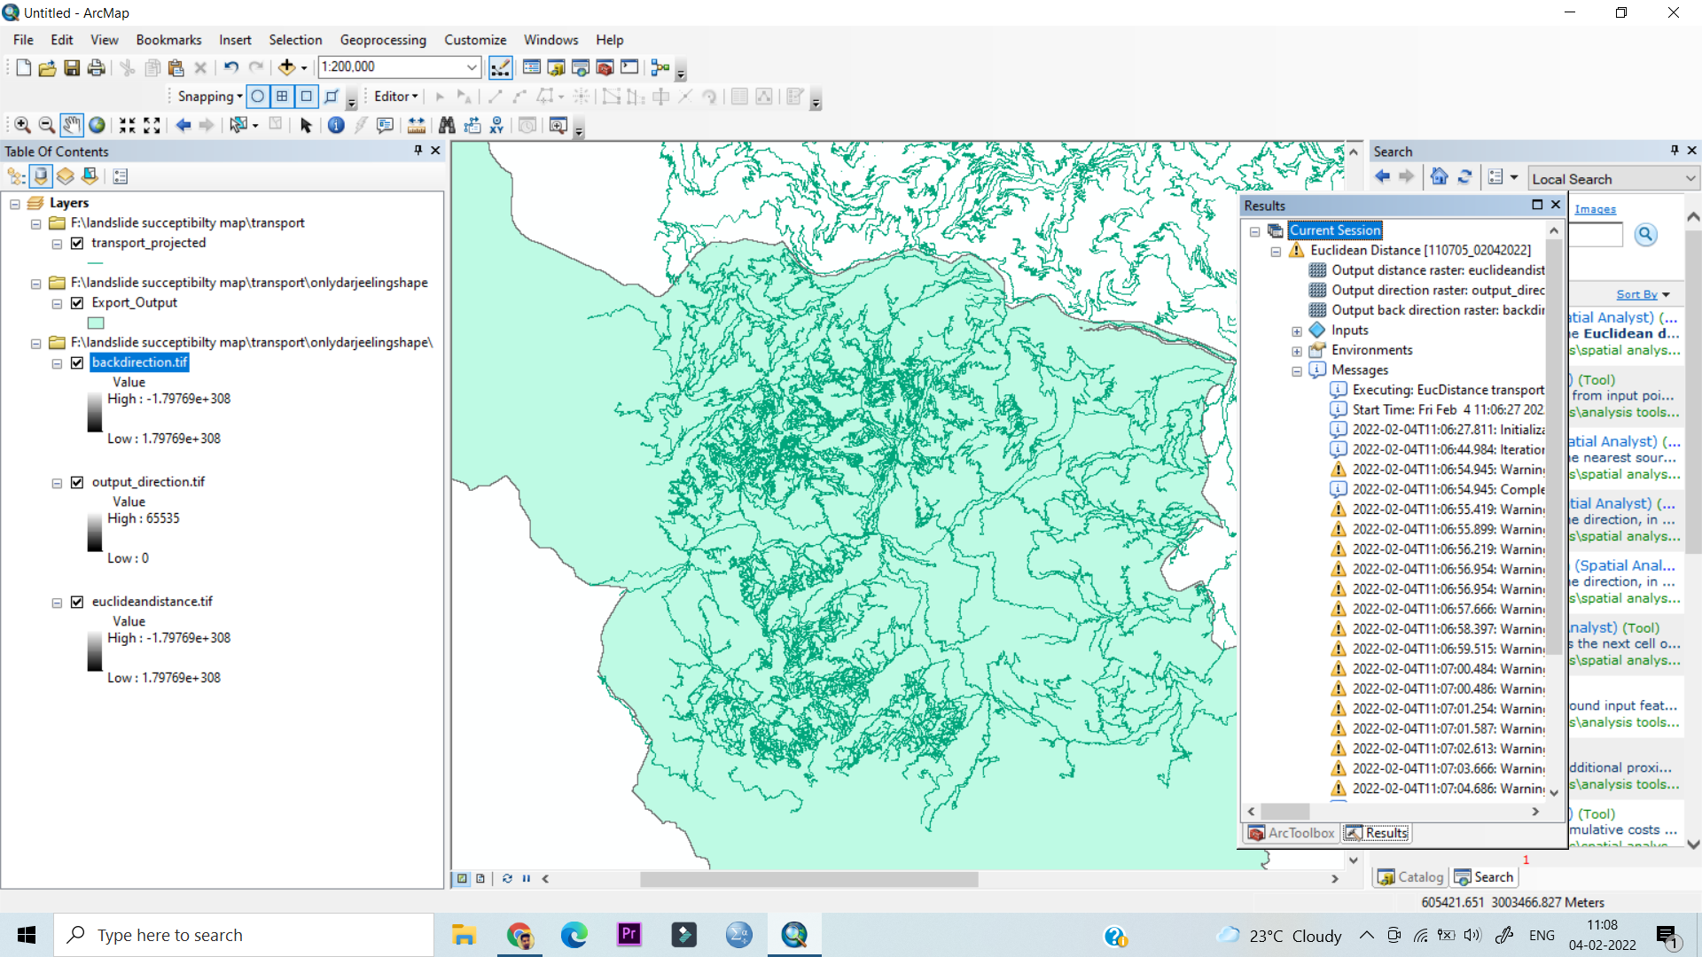Open the Go To XY tool

coord(496,125)
